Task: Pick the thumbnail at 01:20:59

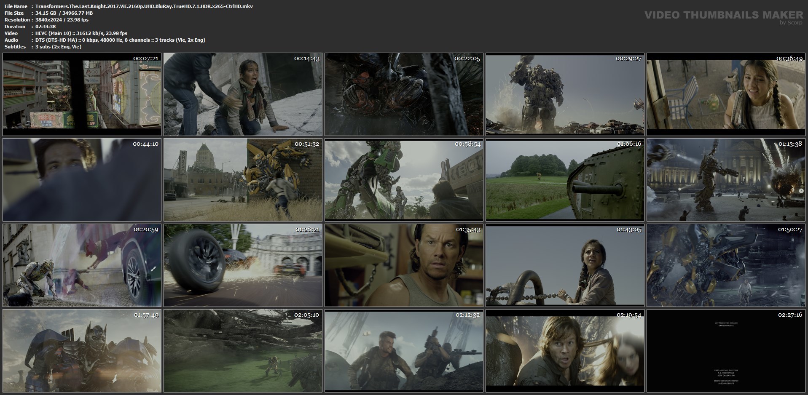Action: [82, 265]
